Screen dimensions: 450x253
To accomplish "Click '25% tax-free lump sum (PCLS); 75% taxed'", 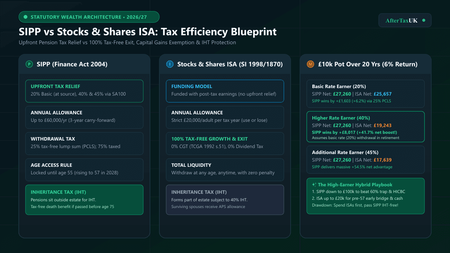I will [x=75, y=147].
